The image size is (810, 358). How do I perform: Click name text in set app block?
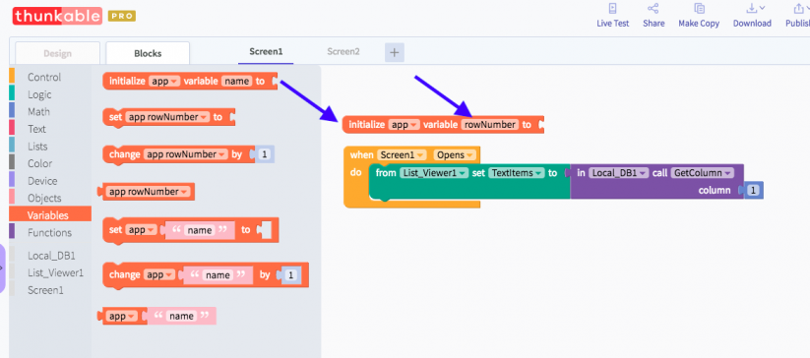click(199, 230)
